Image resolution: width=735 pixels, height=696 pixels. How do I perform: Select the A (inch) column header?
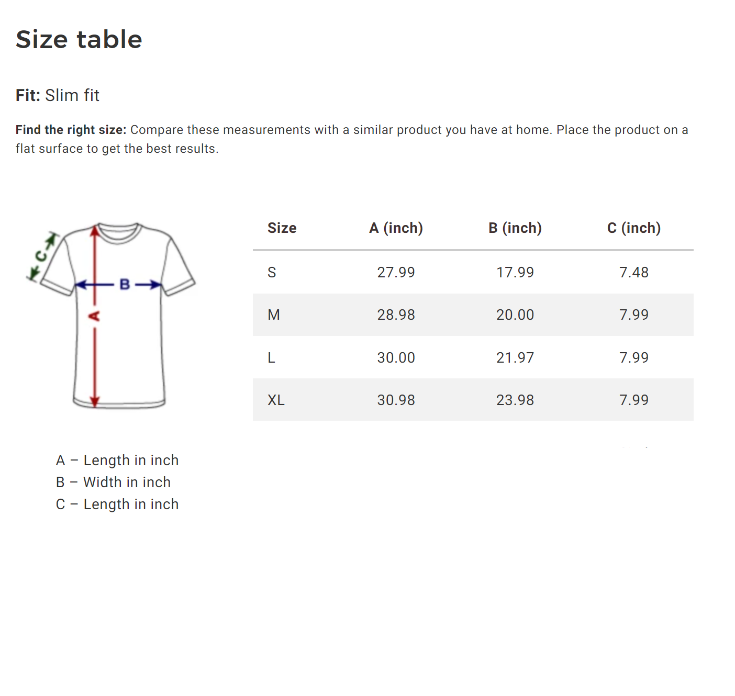point(396,228)
